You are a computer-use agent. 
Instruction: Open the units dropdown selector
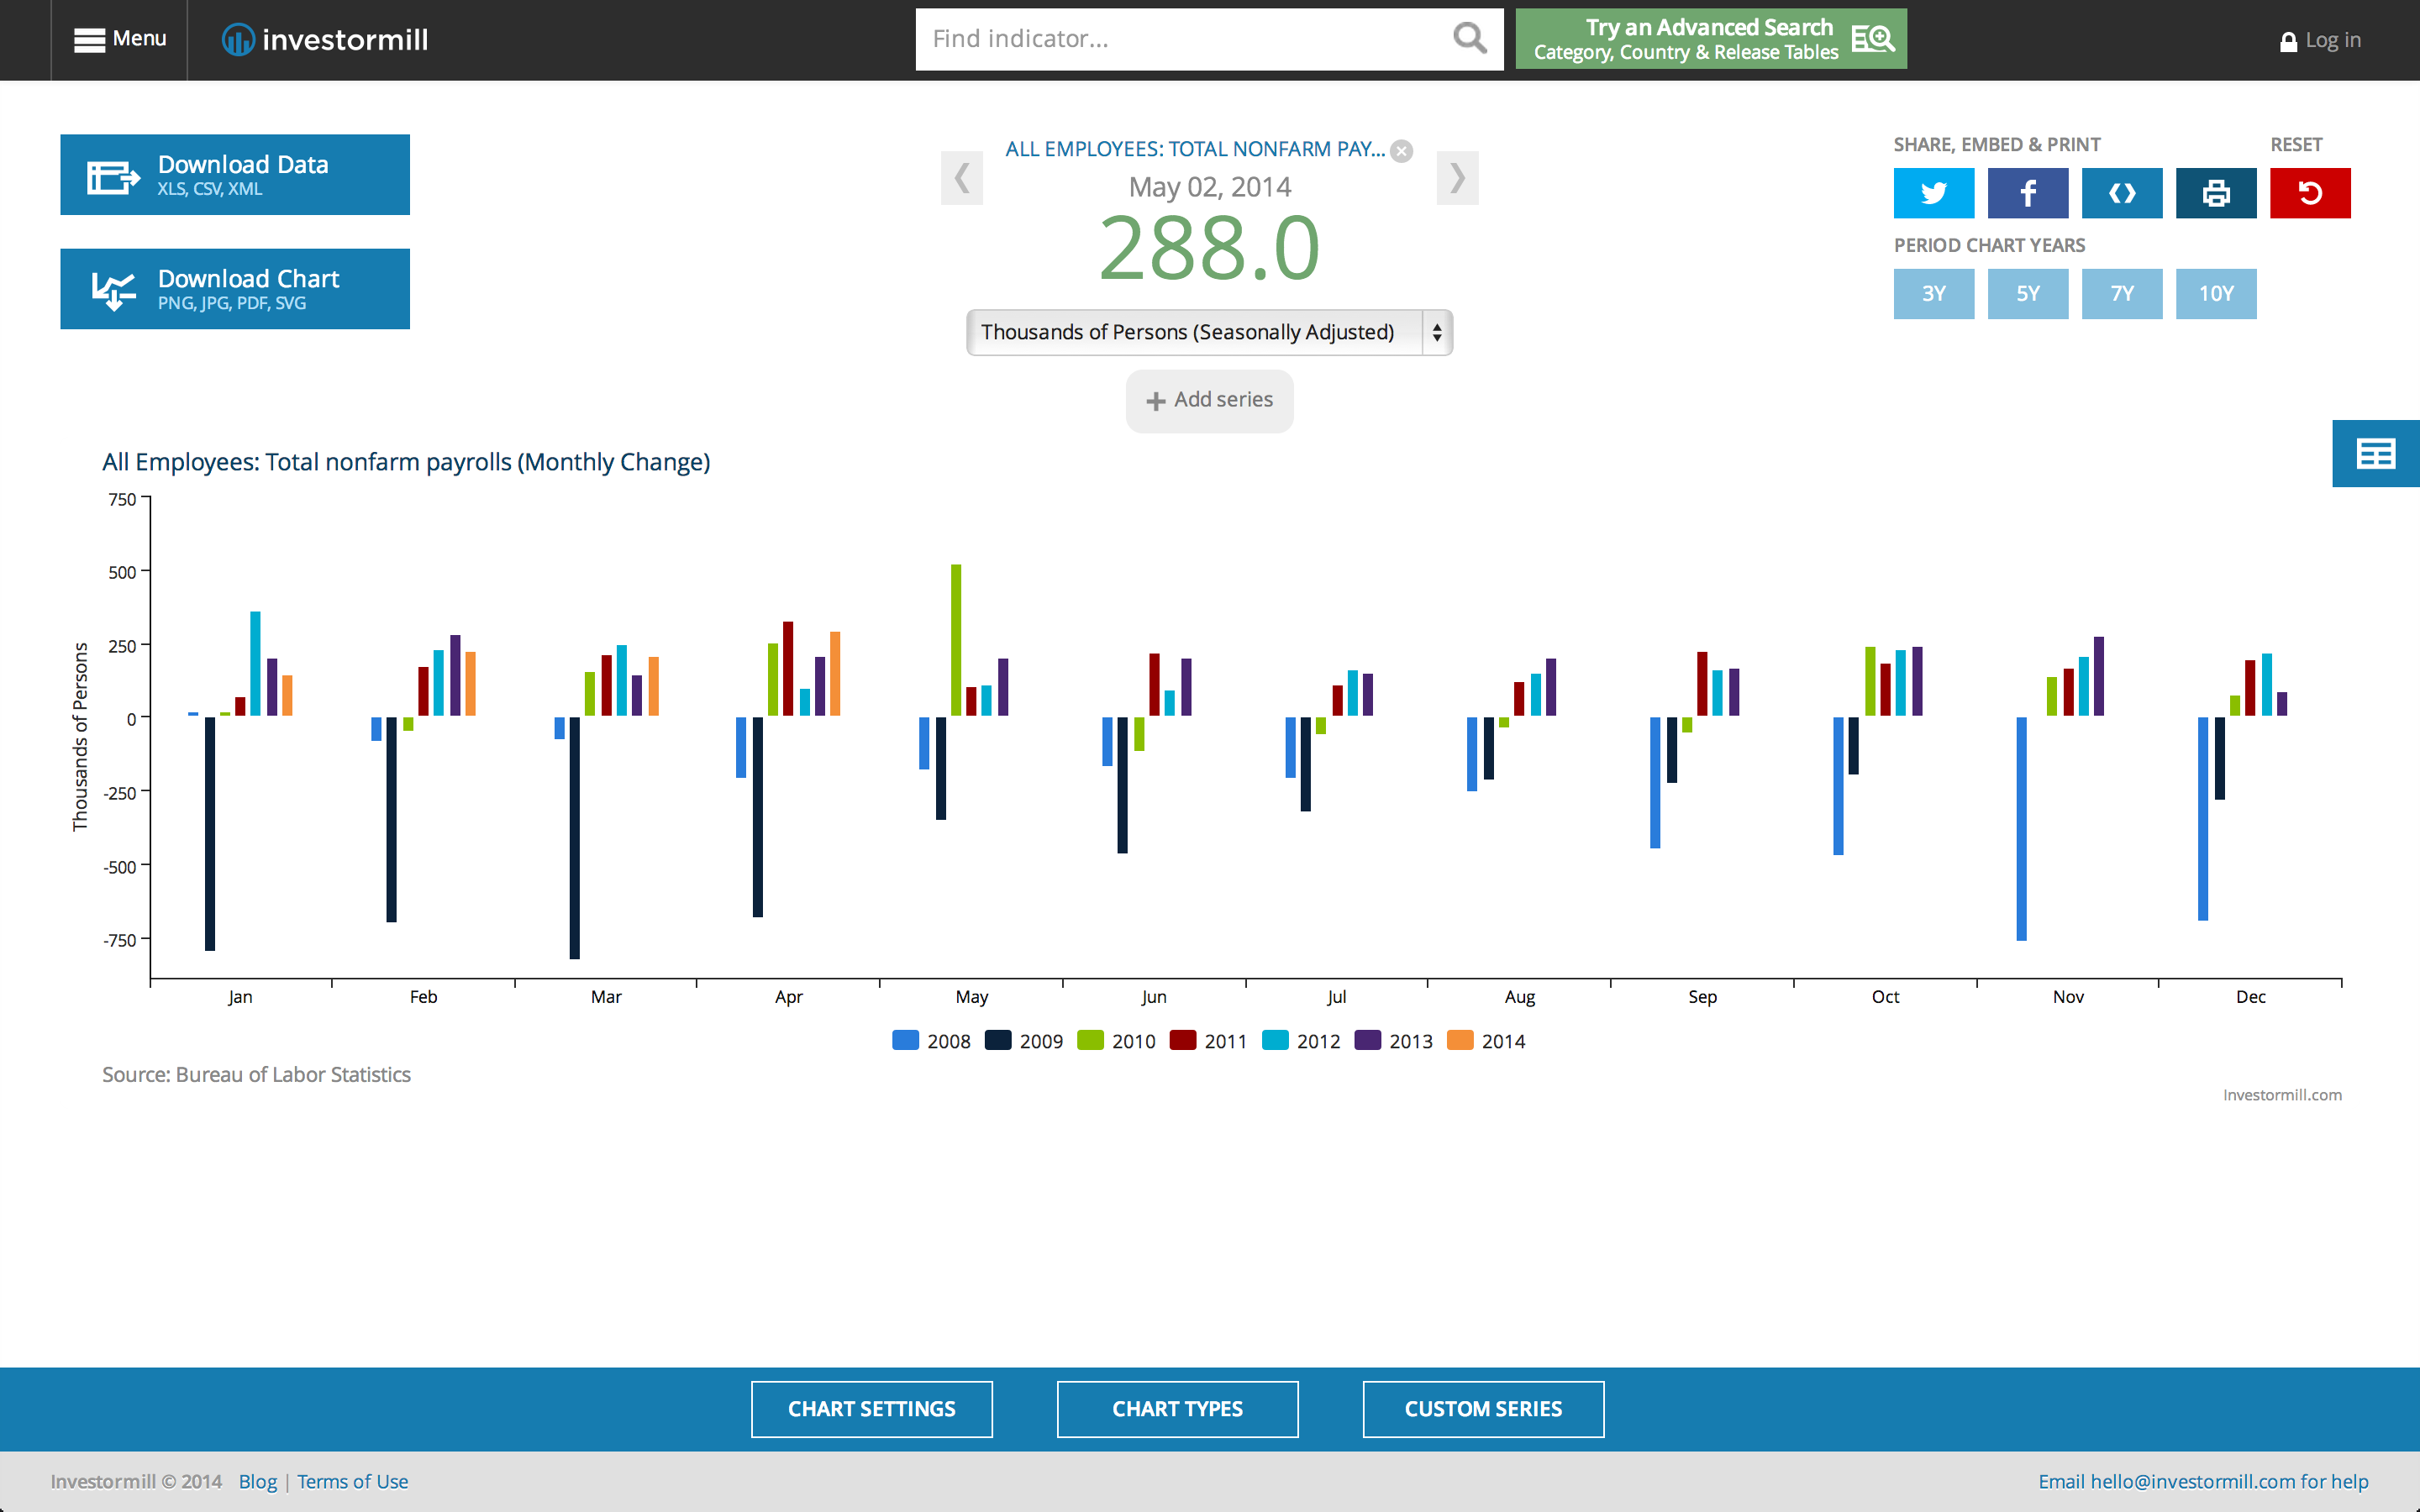click(x=1209, y=332)
